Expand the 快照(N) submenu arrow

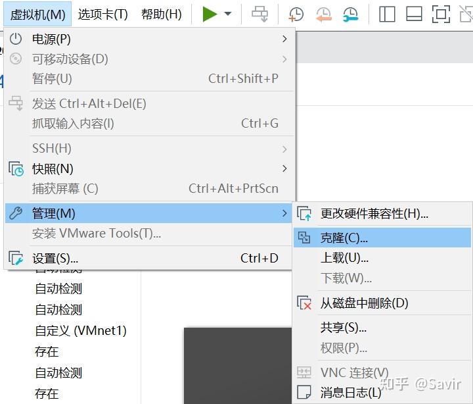point(284,168)
